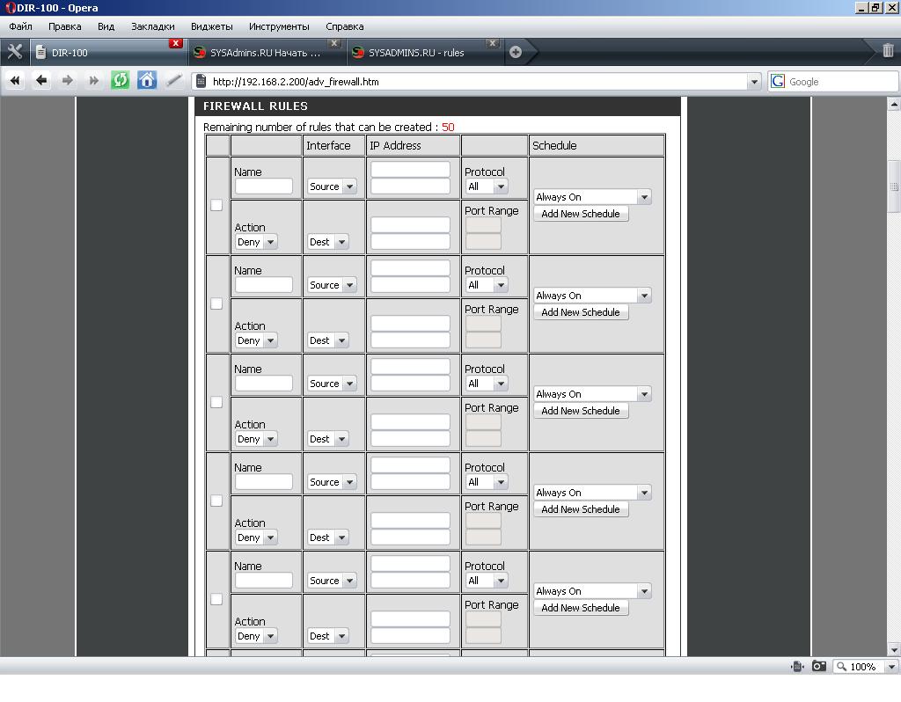This screenshot has width=901, height=702.
Task: Open the Инструменты menu
Action: tap(279, 26)
